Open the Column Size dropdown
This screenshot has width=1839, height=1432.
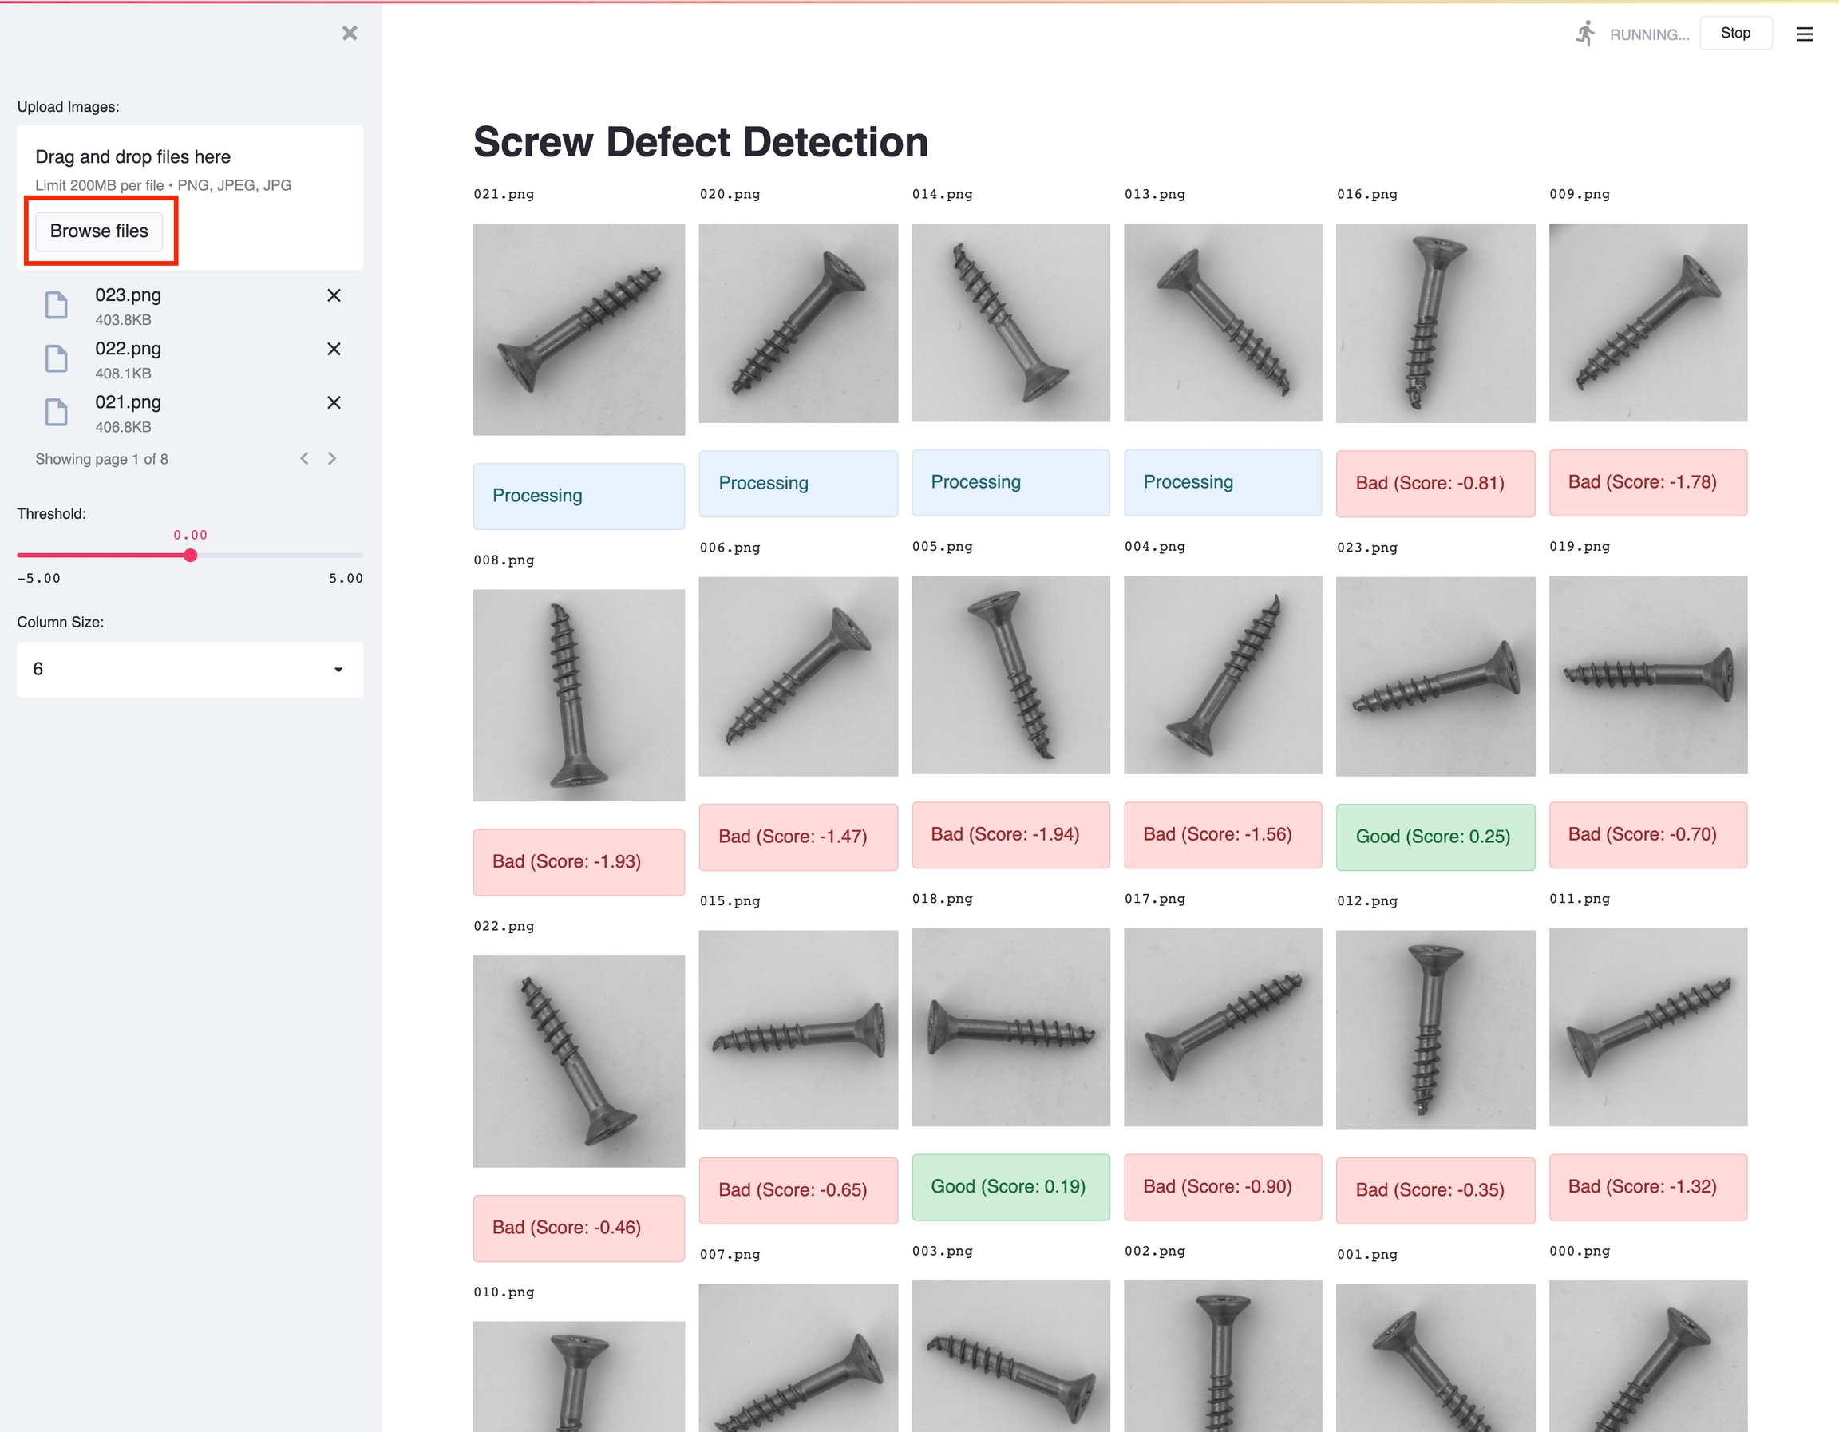tap(190, 669)
